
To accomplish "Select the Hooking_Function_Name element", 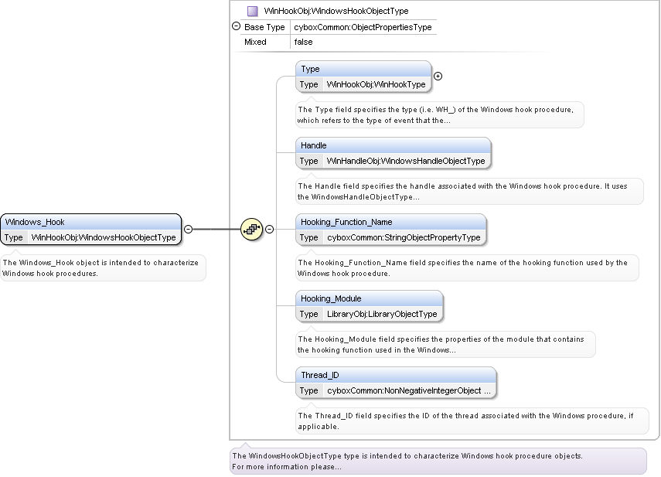I will (x=390, y=230).
